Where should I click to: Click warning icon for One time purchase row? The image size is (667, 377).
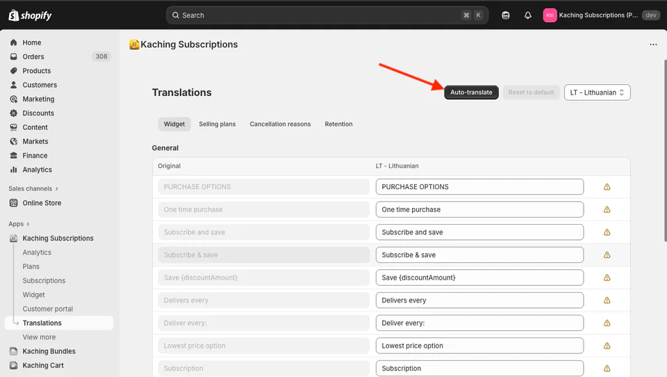[607, 209]
